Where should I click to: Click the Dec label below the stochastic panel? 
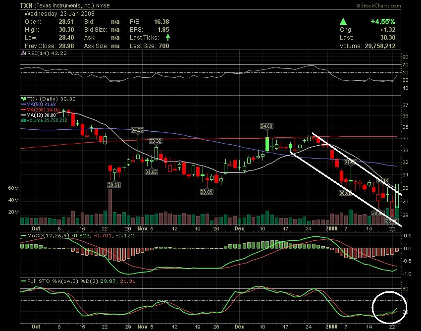(239, 327)
